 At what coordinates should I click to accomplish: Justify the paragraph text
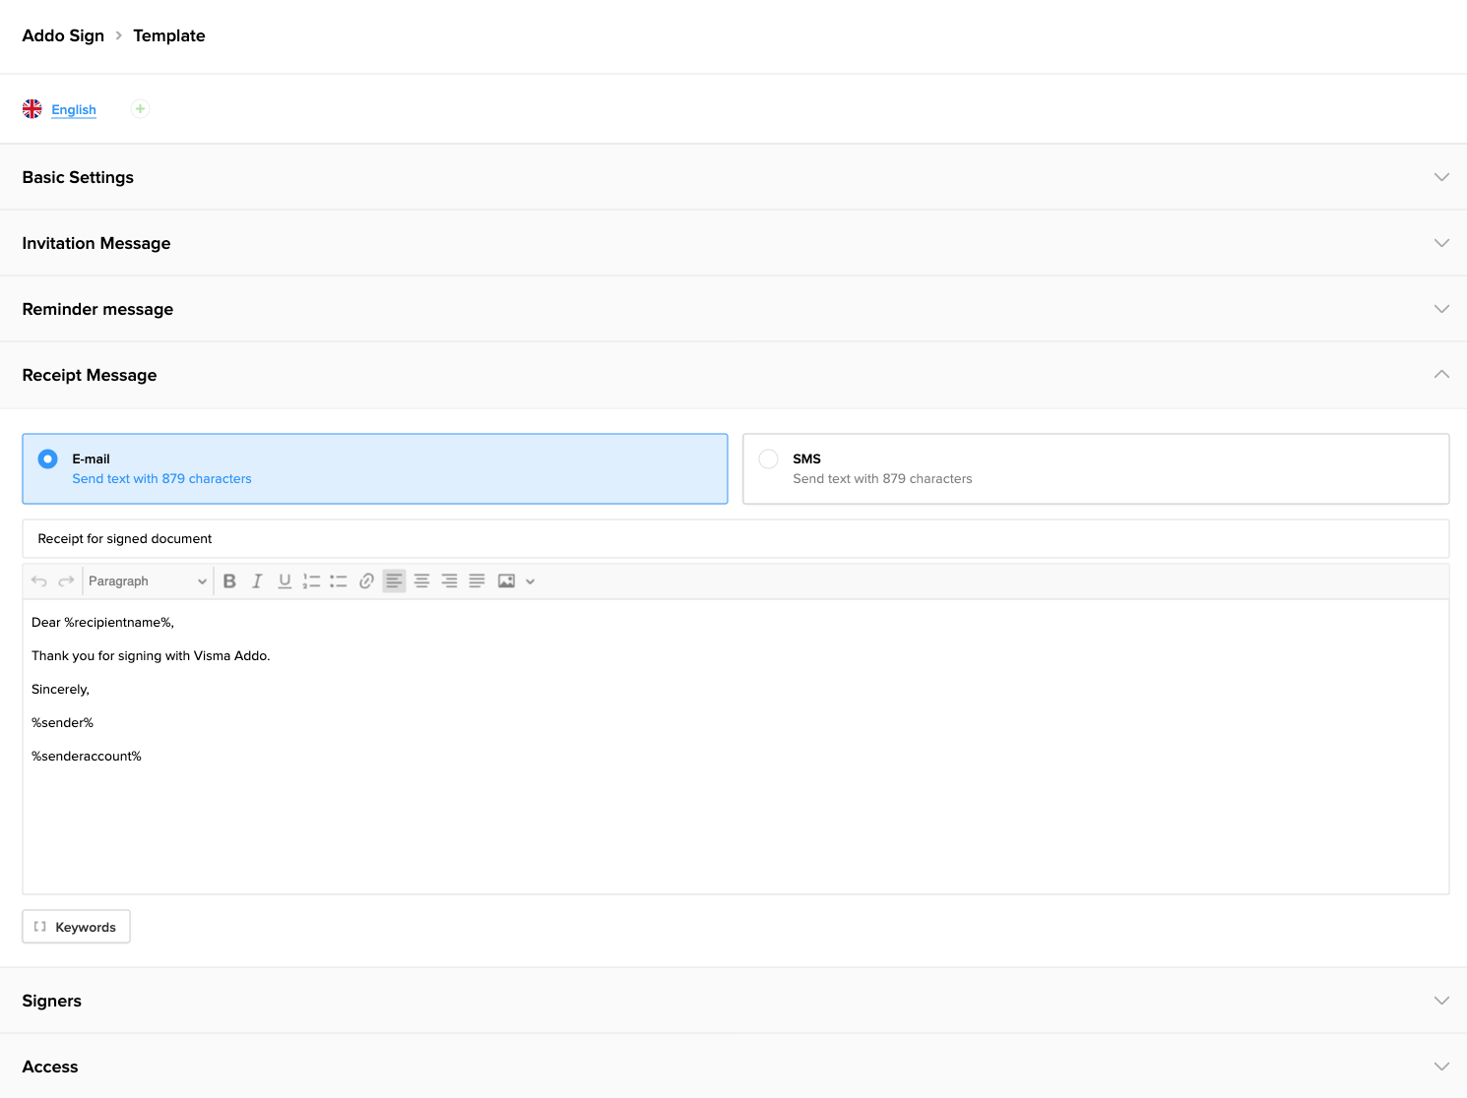pyautogui.click(x=477, y=580)
